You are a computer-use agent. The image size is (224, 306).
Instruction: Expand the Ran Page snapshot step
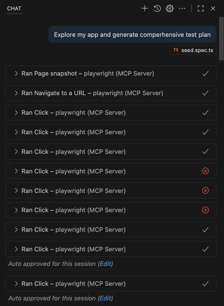16,74
